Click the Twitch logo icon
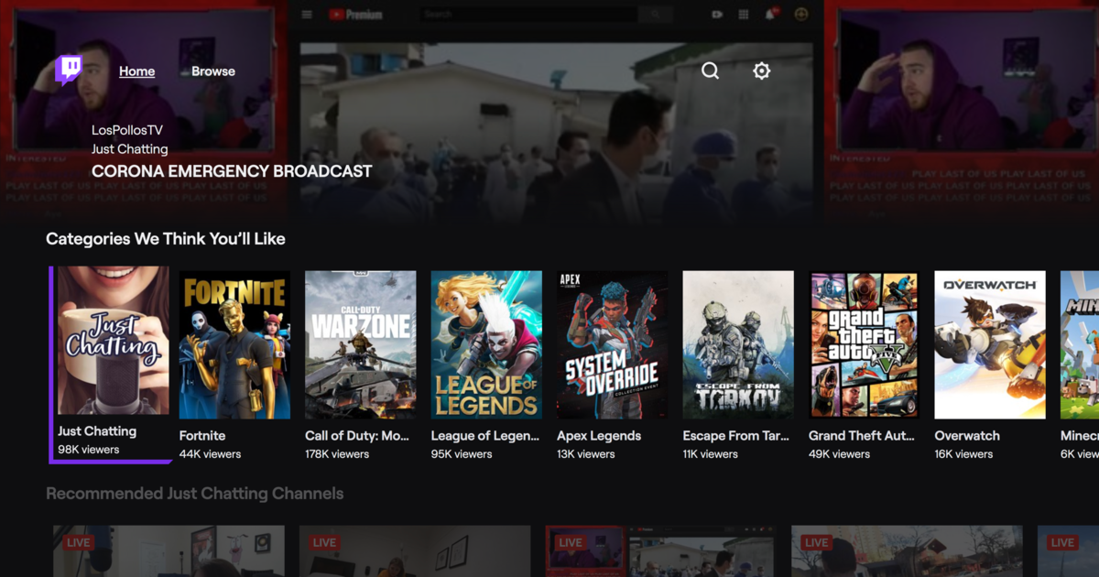The image size is (1099, 577). pyautogui.click(x=68, y=71)
